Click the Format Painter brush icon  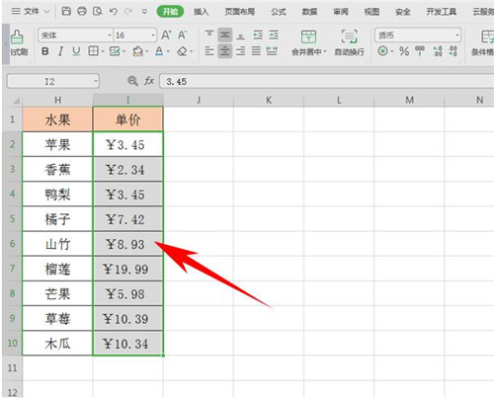tap(17, 37)
